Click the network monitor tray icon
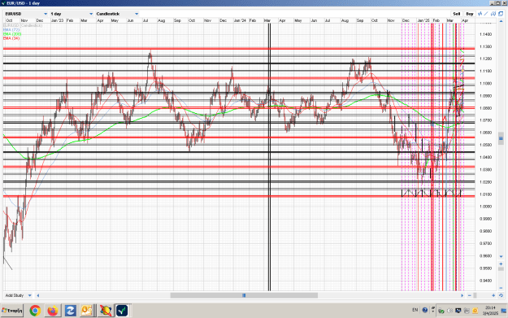 point(458,311)
